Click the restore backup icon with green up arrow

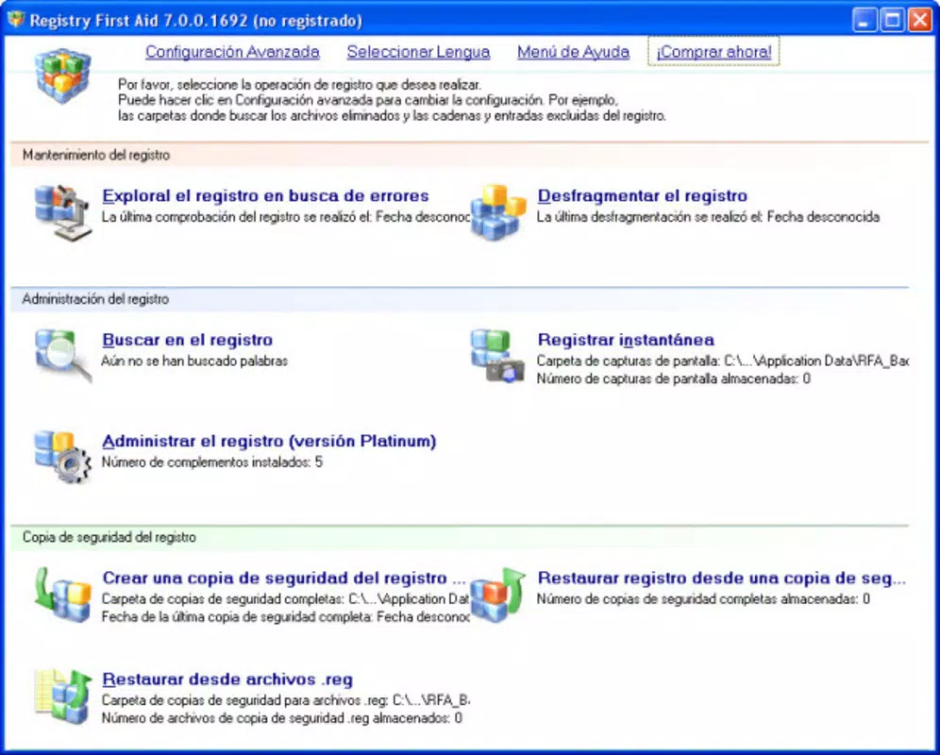(497, 594)
